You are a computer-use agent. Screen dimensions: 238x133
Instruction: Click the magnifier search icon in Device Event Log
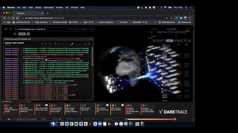[x=85, y=44]
